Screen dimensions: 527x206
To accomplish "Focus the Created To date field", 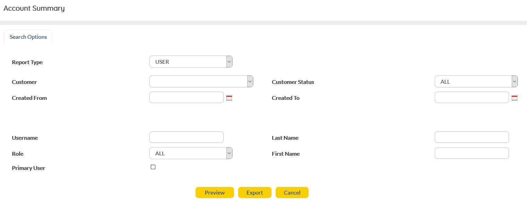I will point(472,97).
